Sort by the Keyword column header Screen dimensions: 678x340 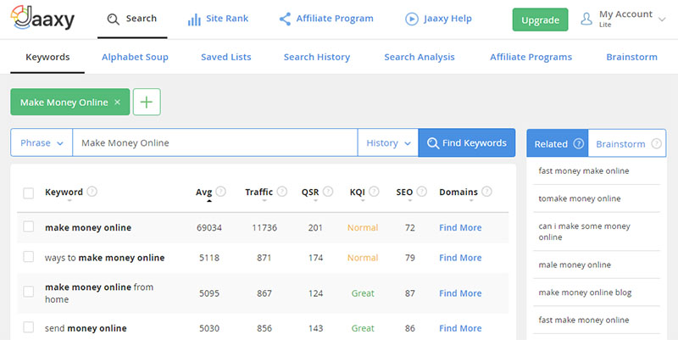pyautogui.click(x=64, y=192)
